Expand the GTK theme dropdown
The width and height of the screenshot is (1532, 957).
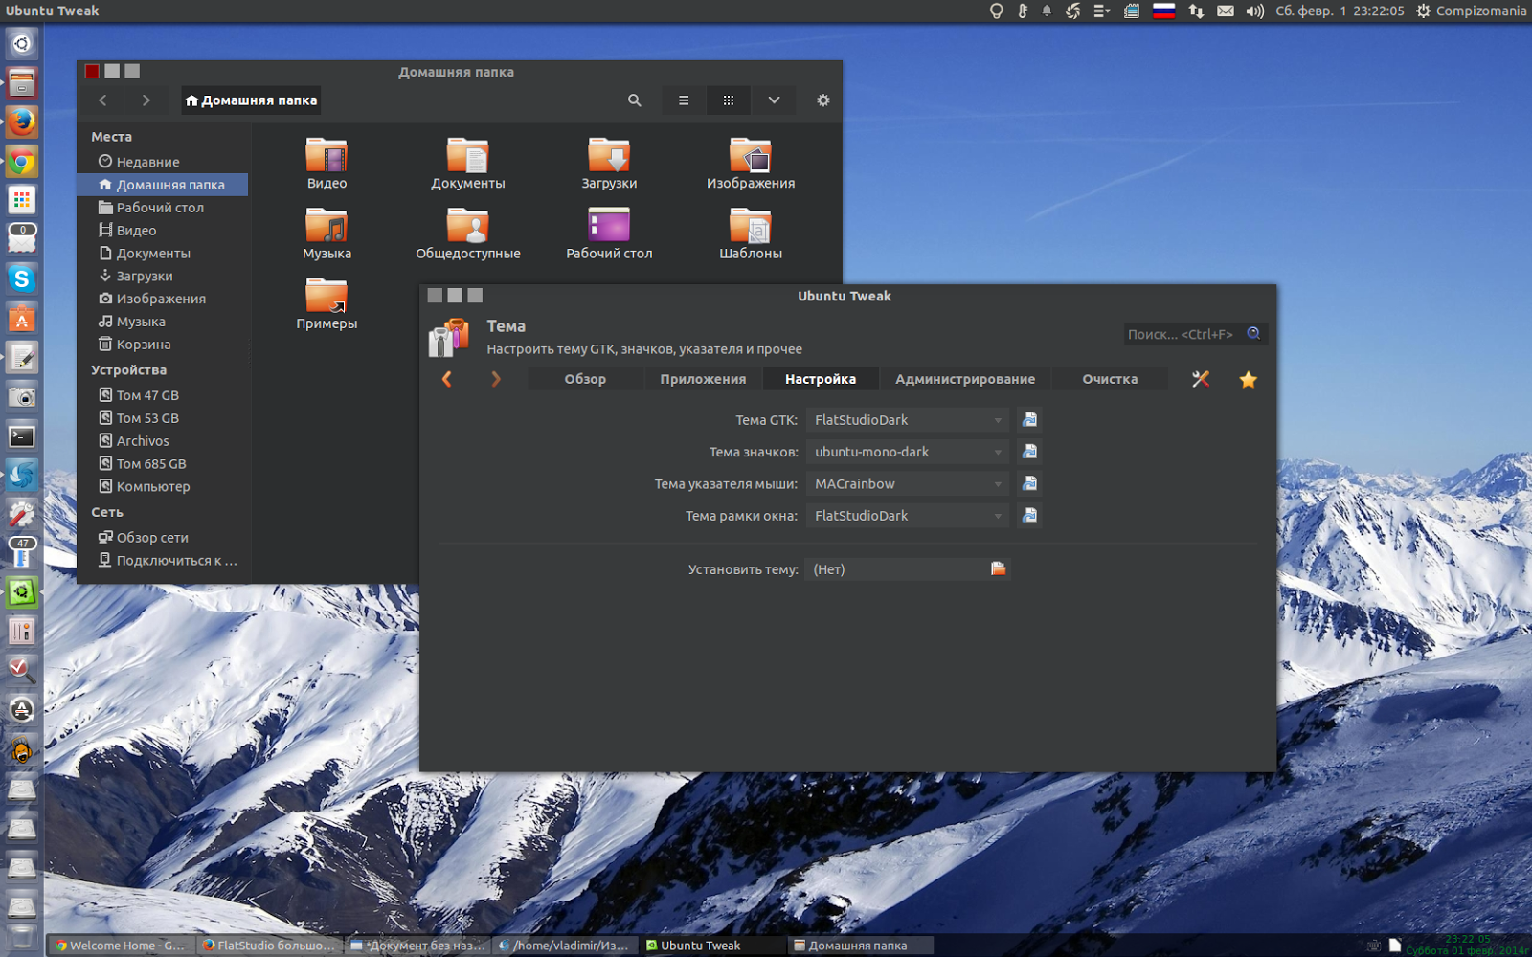pos(907,420)
